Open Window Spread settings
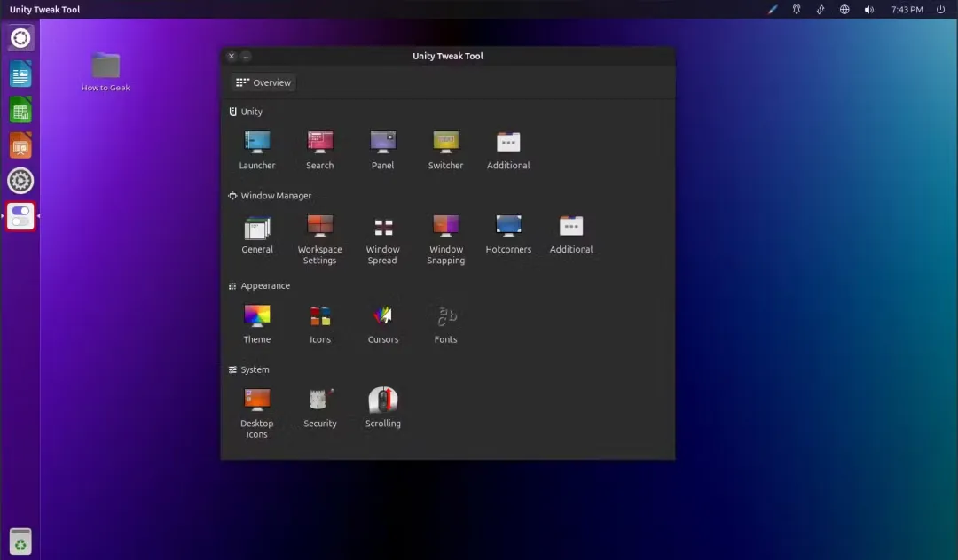The height and width of the screenshot is (560, 958). click(x=383, y=239)
